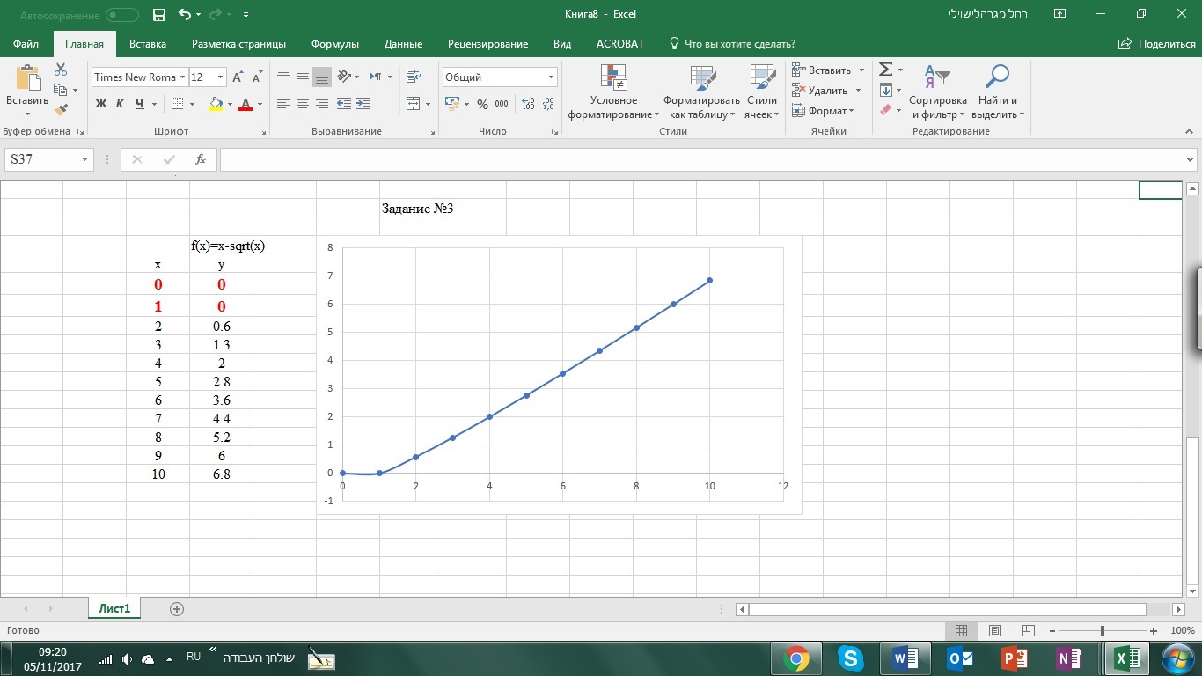Open the text orientation options
Viewport: 1202px width, 676px height.
[x=344, y=77]
